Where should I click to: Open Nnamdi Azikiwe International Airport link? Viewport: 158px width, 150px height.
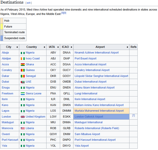(x=97, y=52)
